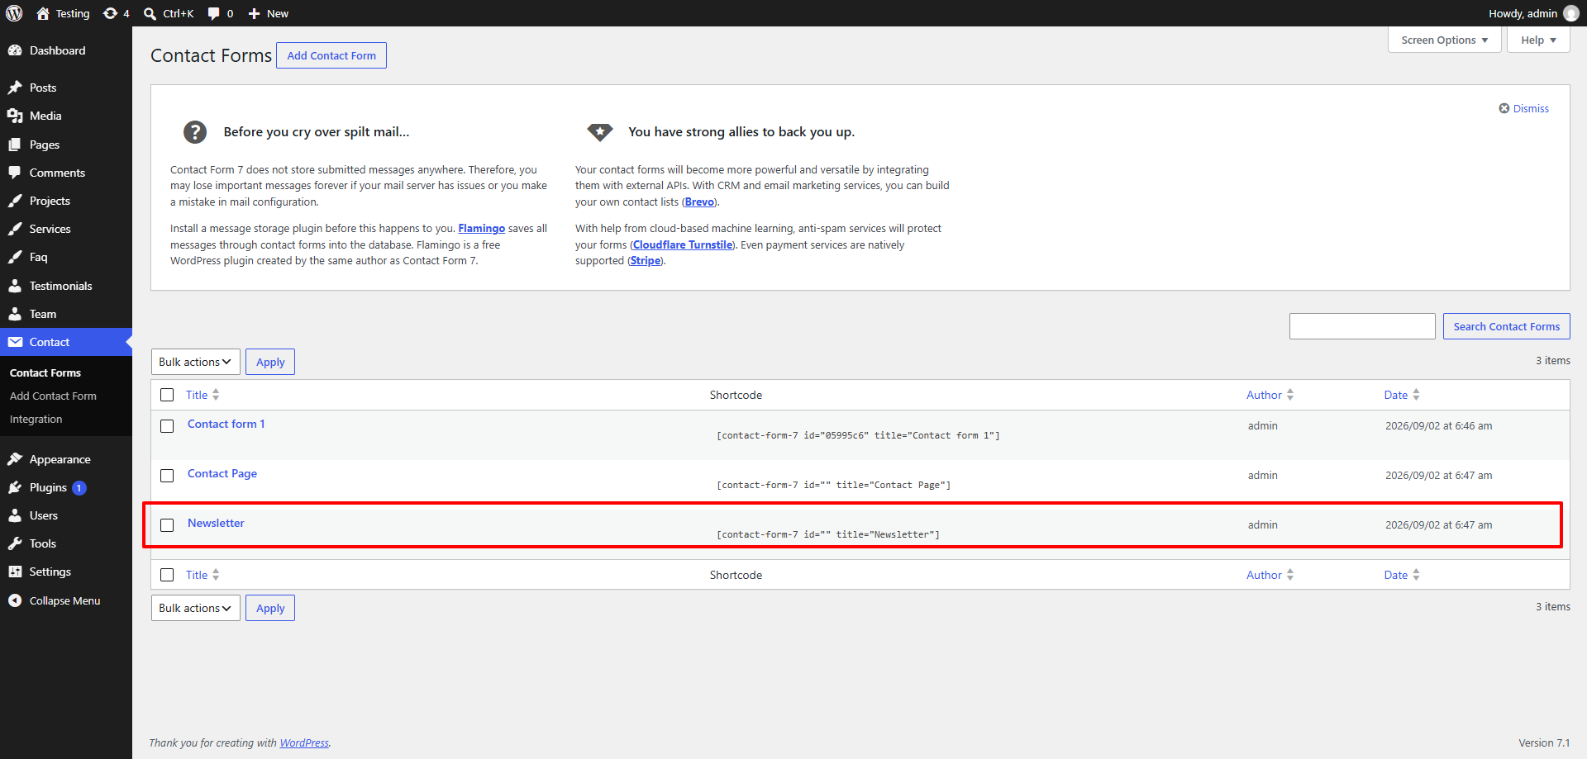Click the Search Contact Forms button

pos(1506,326)
